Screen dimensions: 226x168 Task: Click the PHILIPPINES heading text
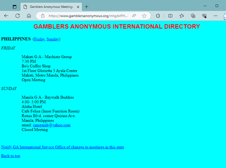tap(16, 39)
